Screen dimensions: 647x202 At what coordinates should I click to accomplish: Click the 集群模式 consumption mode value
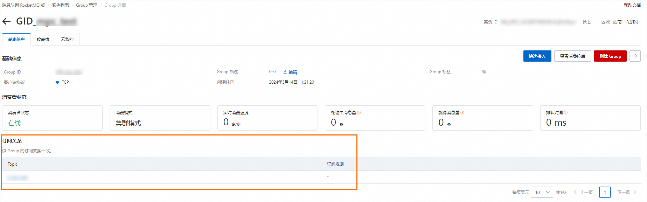point(128,123)
